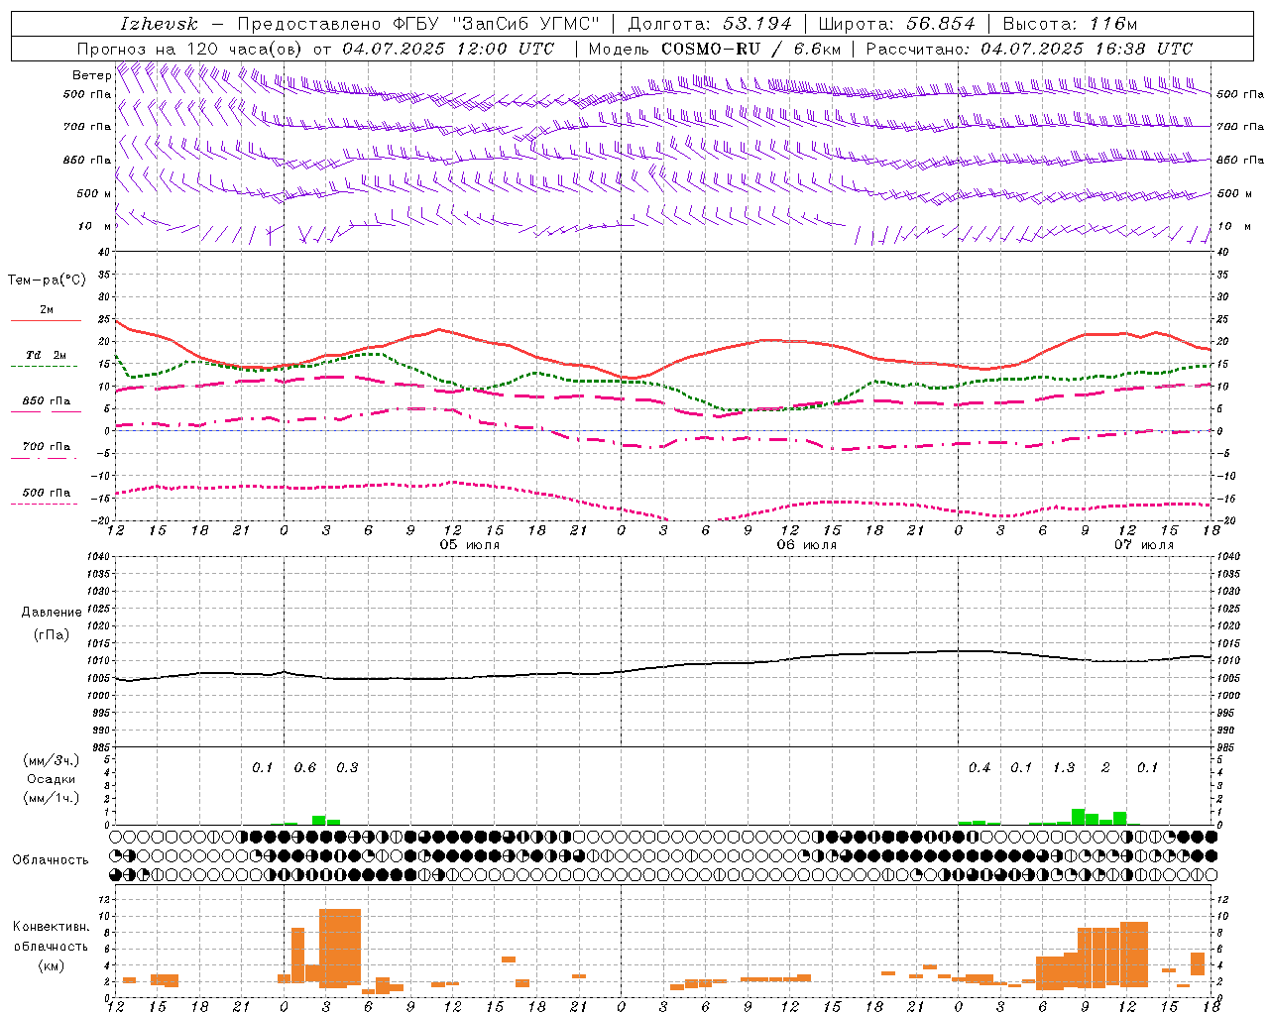Click the '07 июля' date label
The image size is (1269, 1015).
point(1144,545)
